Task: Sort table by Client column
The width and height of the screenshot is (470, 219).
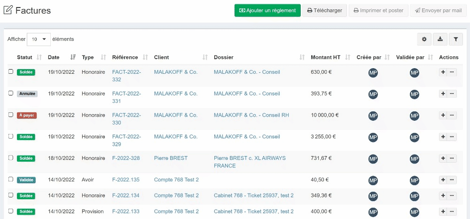Action: point(181,57)
